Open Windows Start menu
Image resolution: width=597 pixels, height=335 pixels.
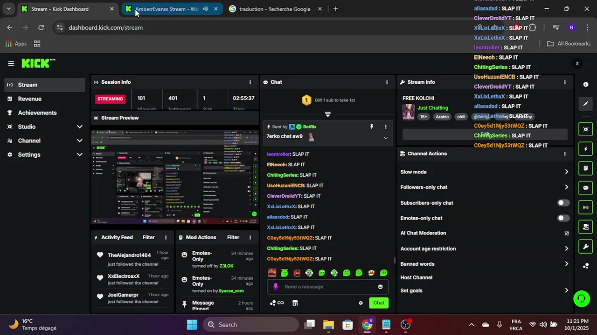(192, 325)
